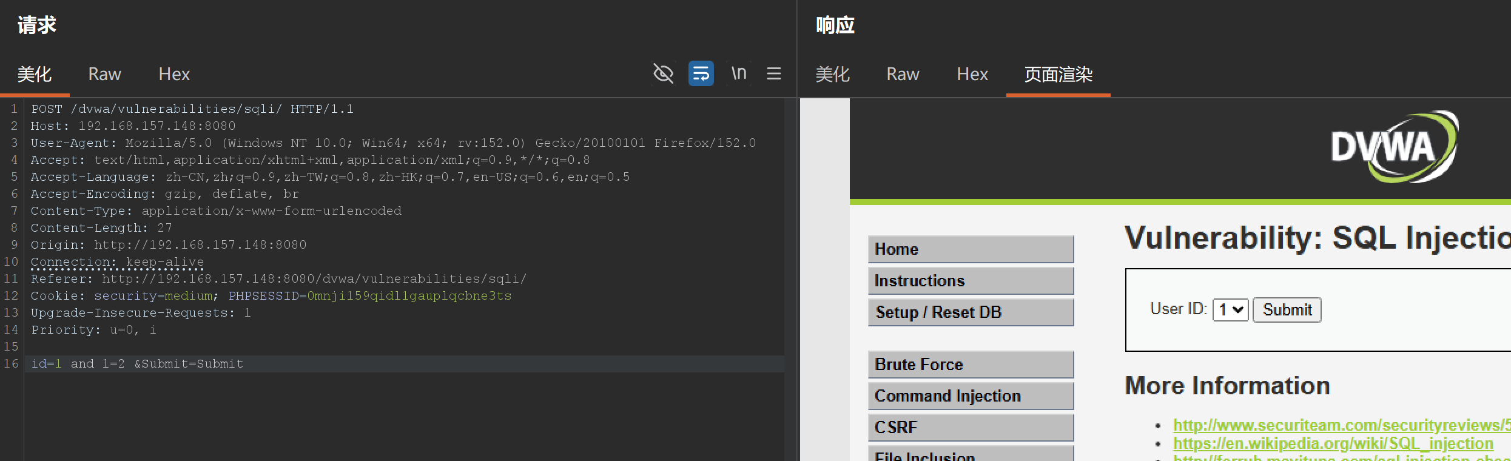The height and width of the screenshot is (461, 1511).
Task: Switch to the request Raw tab
Action: 104,74
